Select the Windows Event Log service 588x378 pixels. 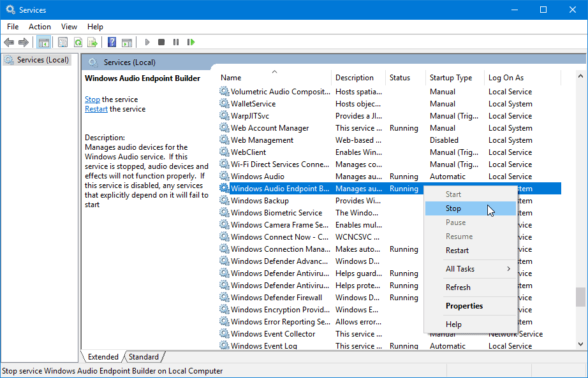tap(390, 345)
